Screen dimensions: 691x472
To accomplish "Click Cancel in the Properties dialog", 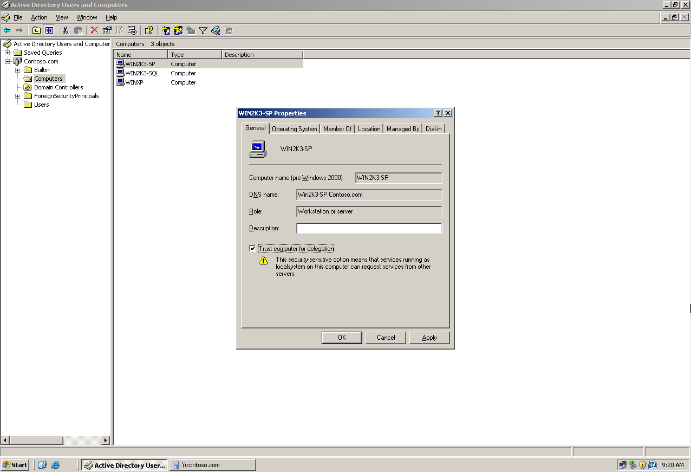I will [386, 338].
